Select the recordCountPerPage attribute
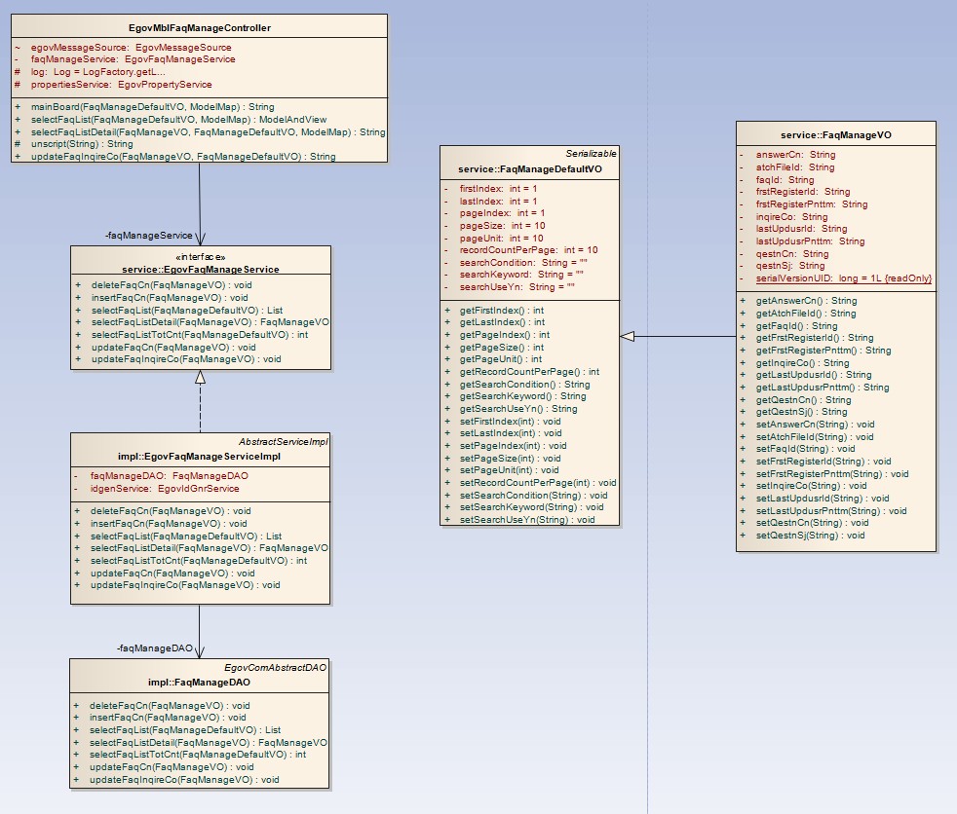957x814 pixels. (x=528, y=250)
